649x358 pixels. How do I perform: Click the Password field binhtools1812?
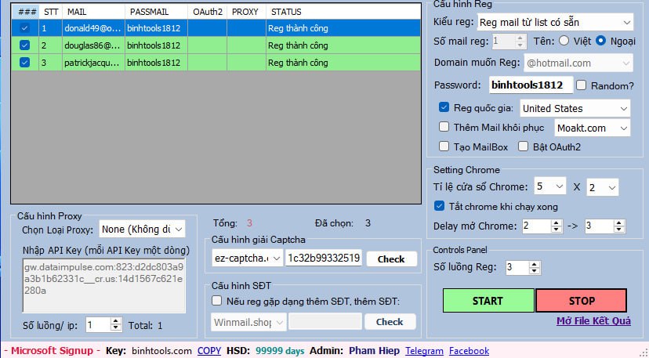pyautogui.click(x=531, y=85)
